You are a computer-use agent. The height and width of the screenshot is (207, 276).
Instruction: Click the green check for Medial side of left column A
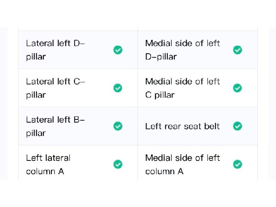(238, 164)
